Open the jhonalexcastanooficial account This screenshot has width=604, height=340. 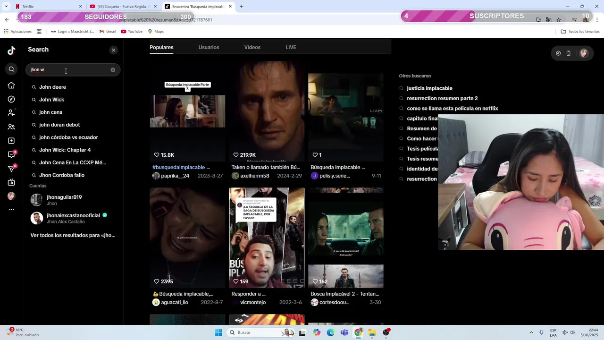click(73, 218)
